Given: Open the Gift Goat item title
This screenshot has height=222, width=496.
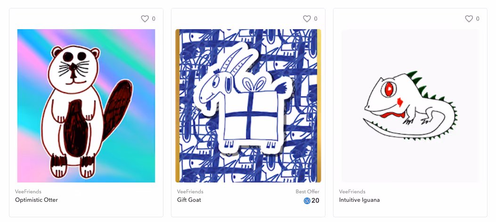Looking at the screenshot, I should tap(189, 200).
